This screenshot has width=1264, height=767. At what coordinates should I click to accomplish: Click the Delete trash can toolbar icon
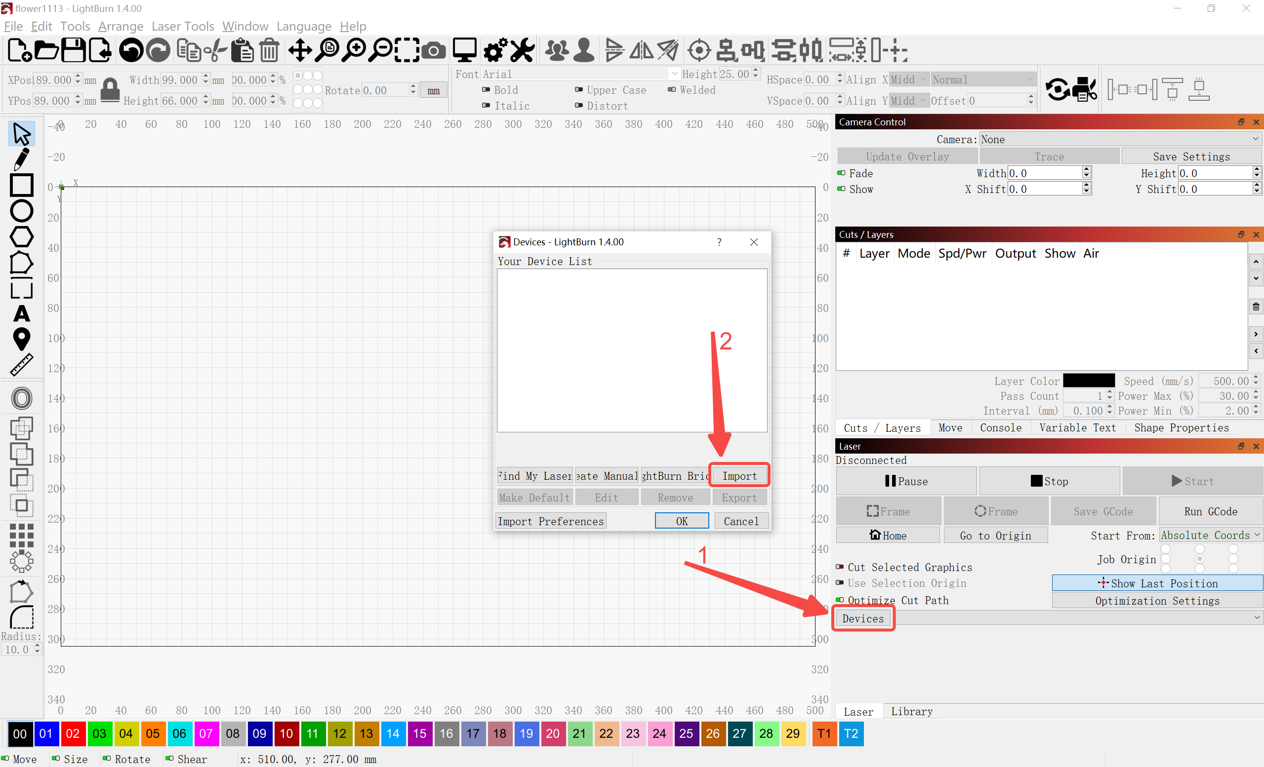coord(269,50)
